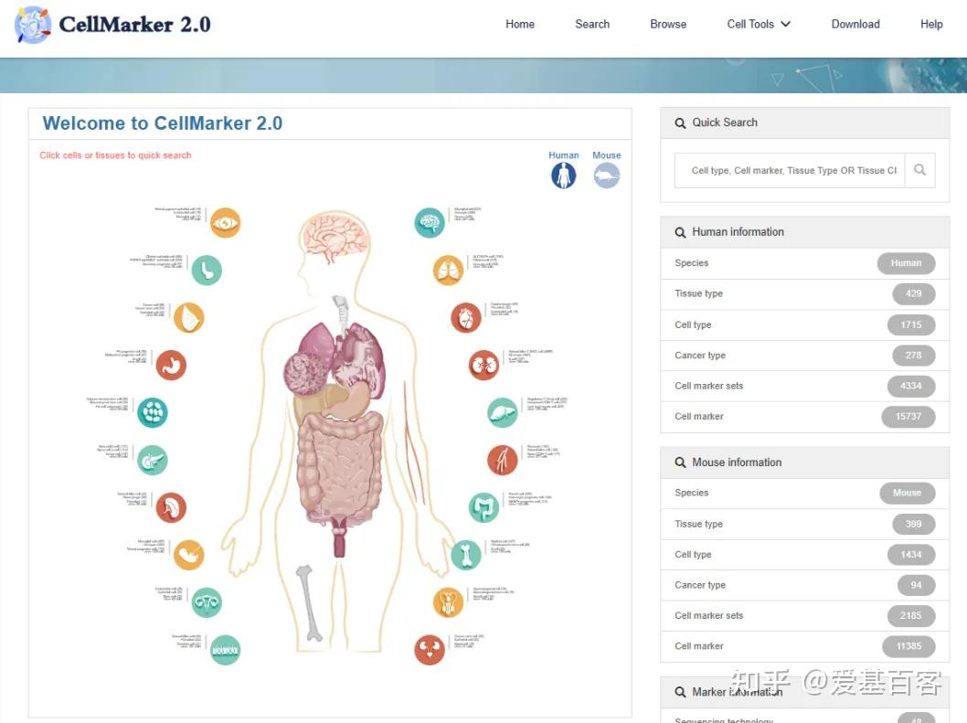The height and width of the screenshot is (723, 967).
Task: Click the Quick Search magnifier button
Action: (919, 170)
